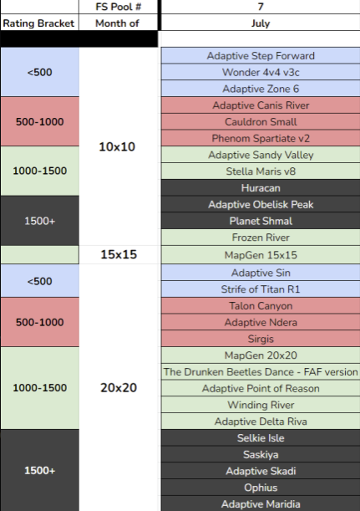Click the Strife of Titan R1 cell

point(261,289)
